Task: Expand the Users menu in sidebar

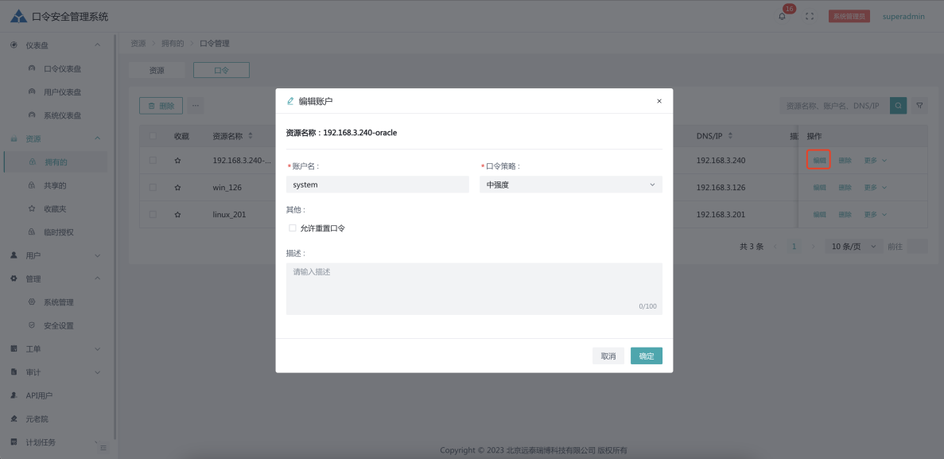Action: click(54, 255)
